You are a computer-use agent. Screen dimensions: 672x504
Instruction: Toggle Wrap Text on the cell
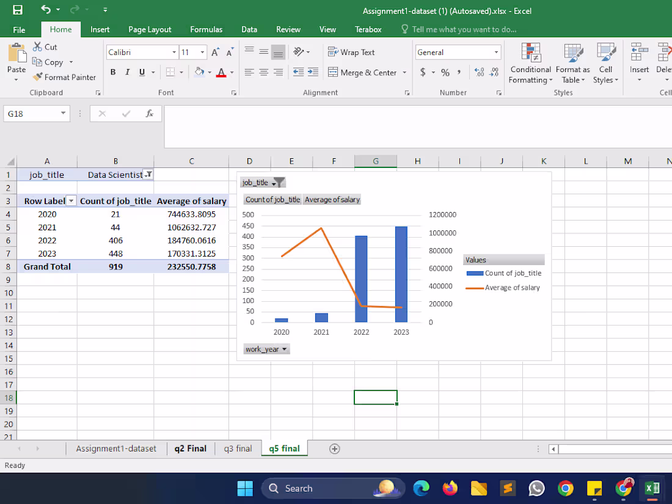[351, 53]
